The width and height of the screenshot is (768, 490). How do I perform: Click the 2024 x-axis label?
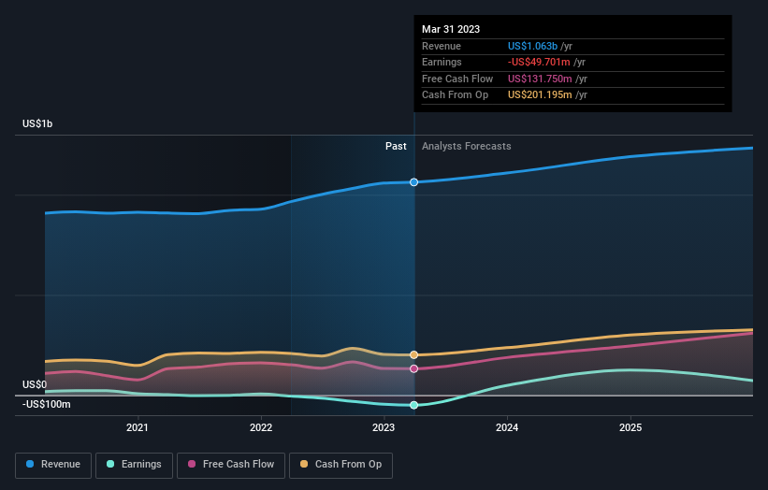coord(507,427)
